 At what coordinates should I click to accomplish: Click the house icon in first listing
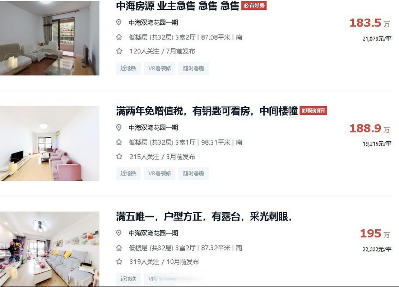[119, 37]
